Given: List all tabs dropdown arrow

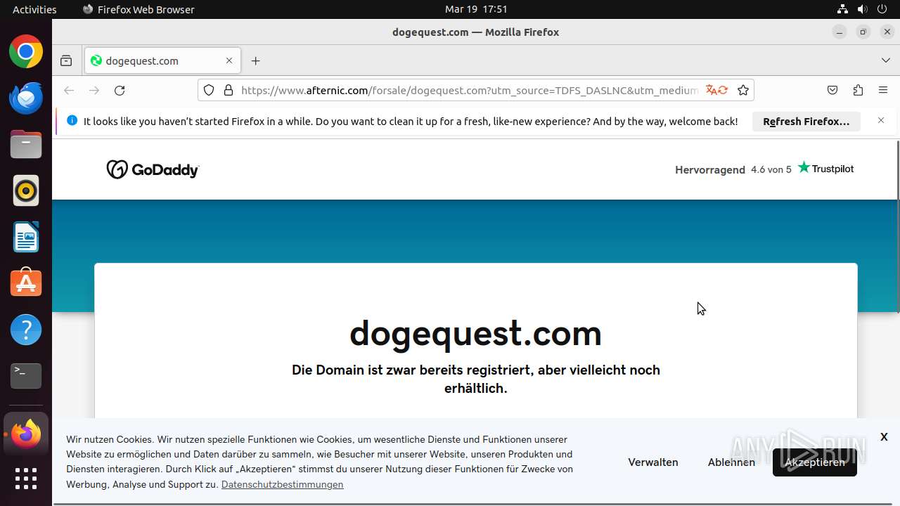Looking at the screenshot, I should point(886,60).
